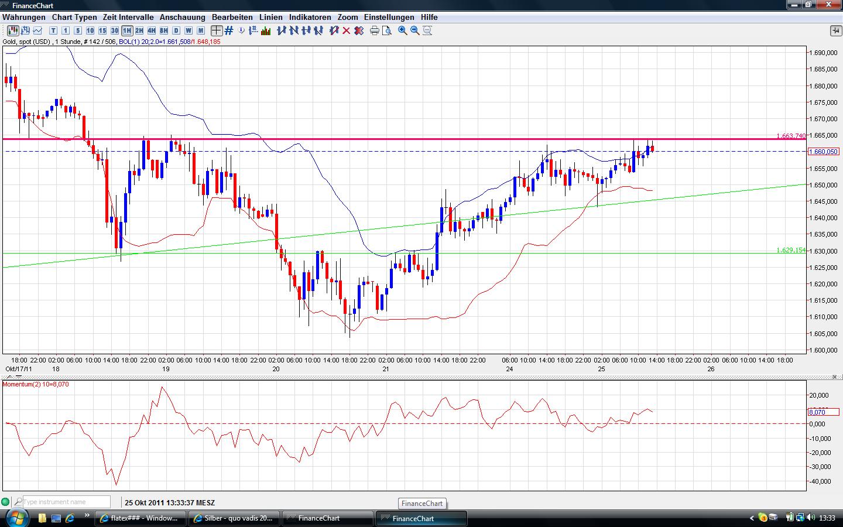
Task: Select the daily D interval button
Action: pos(176,30)
